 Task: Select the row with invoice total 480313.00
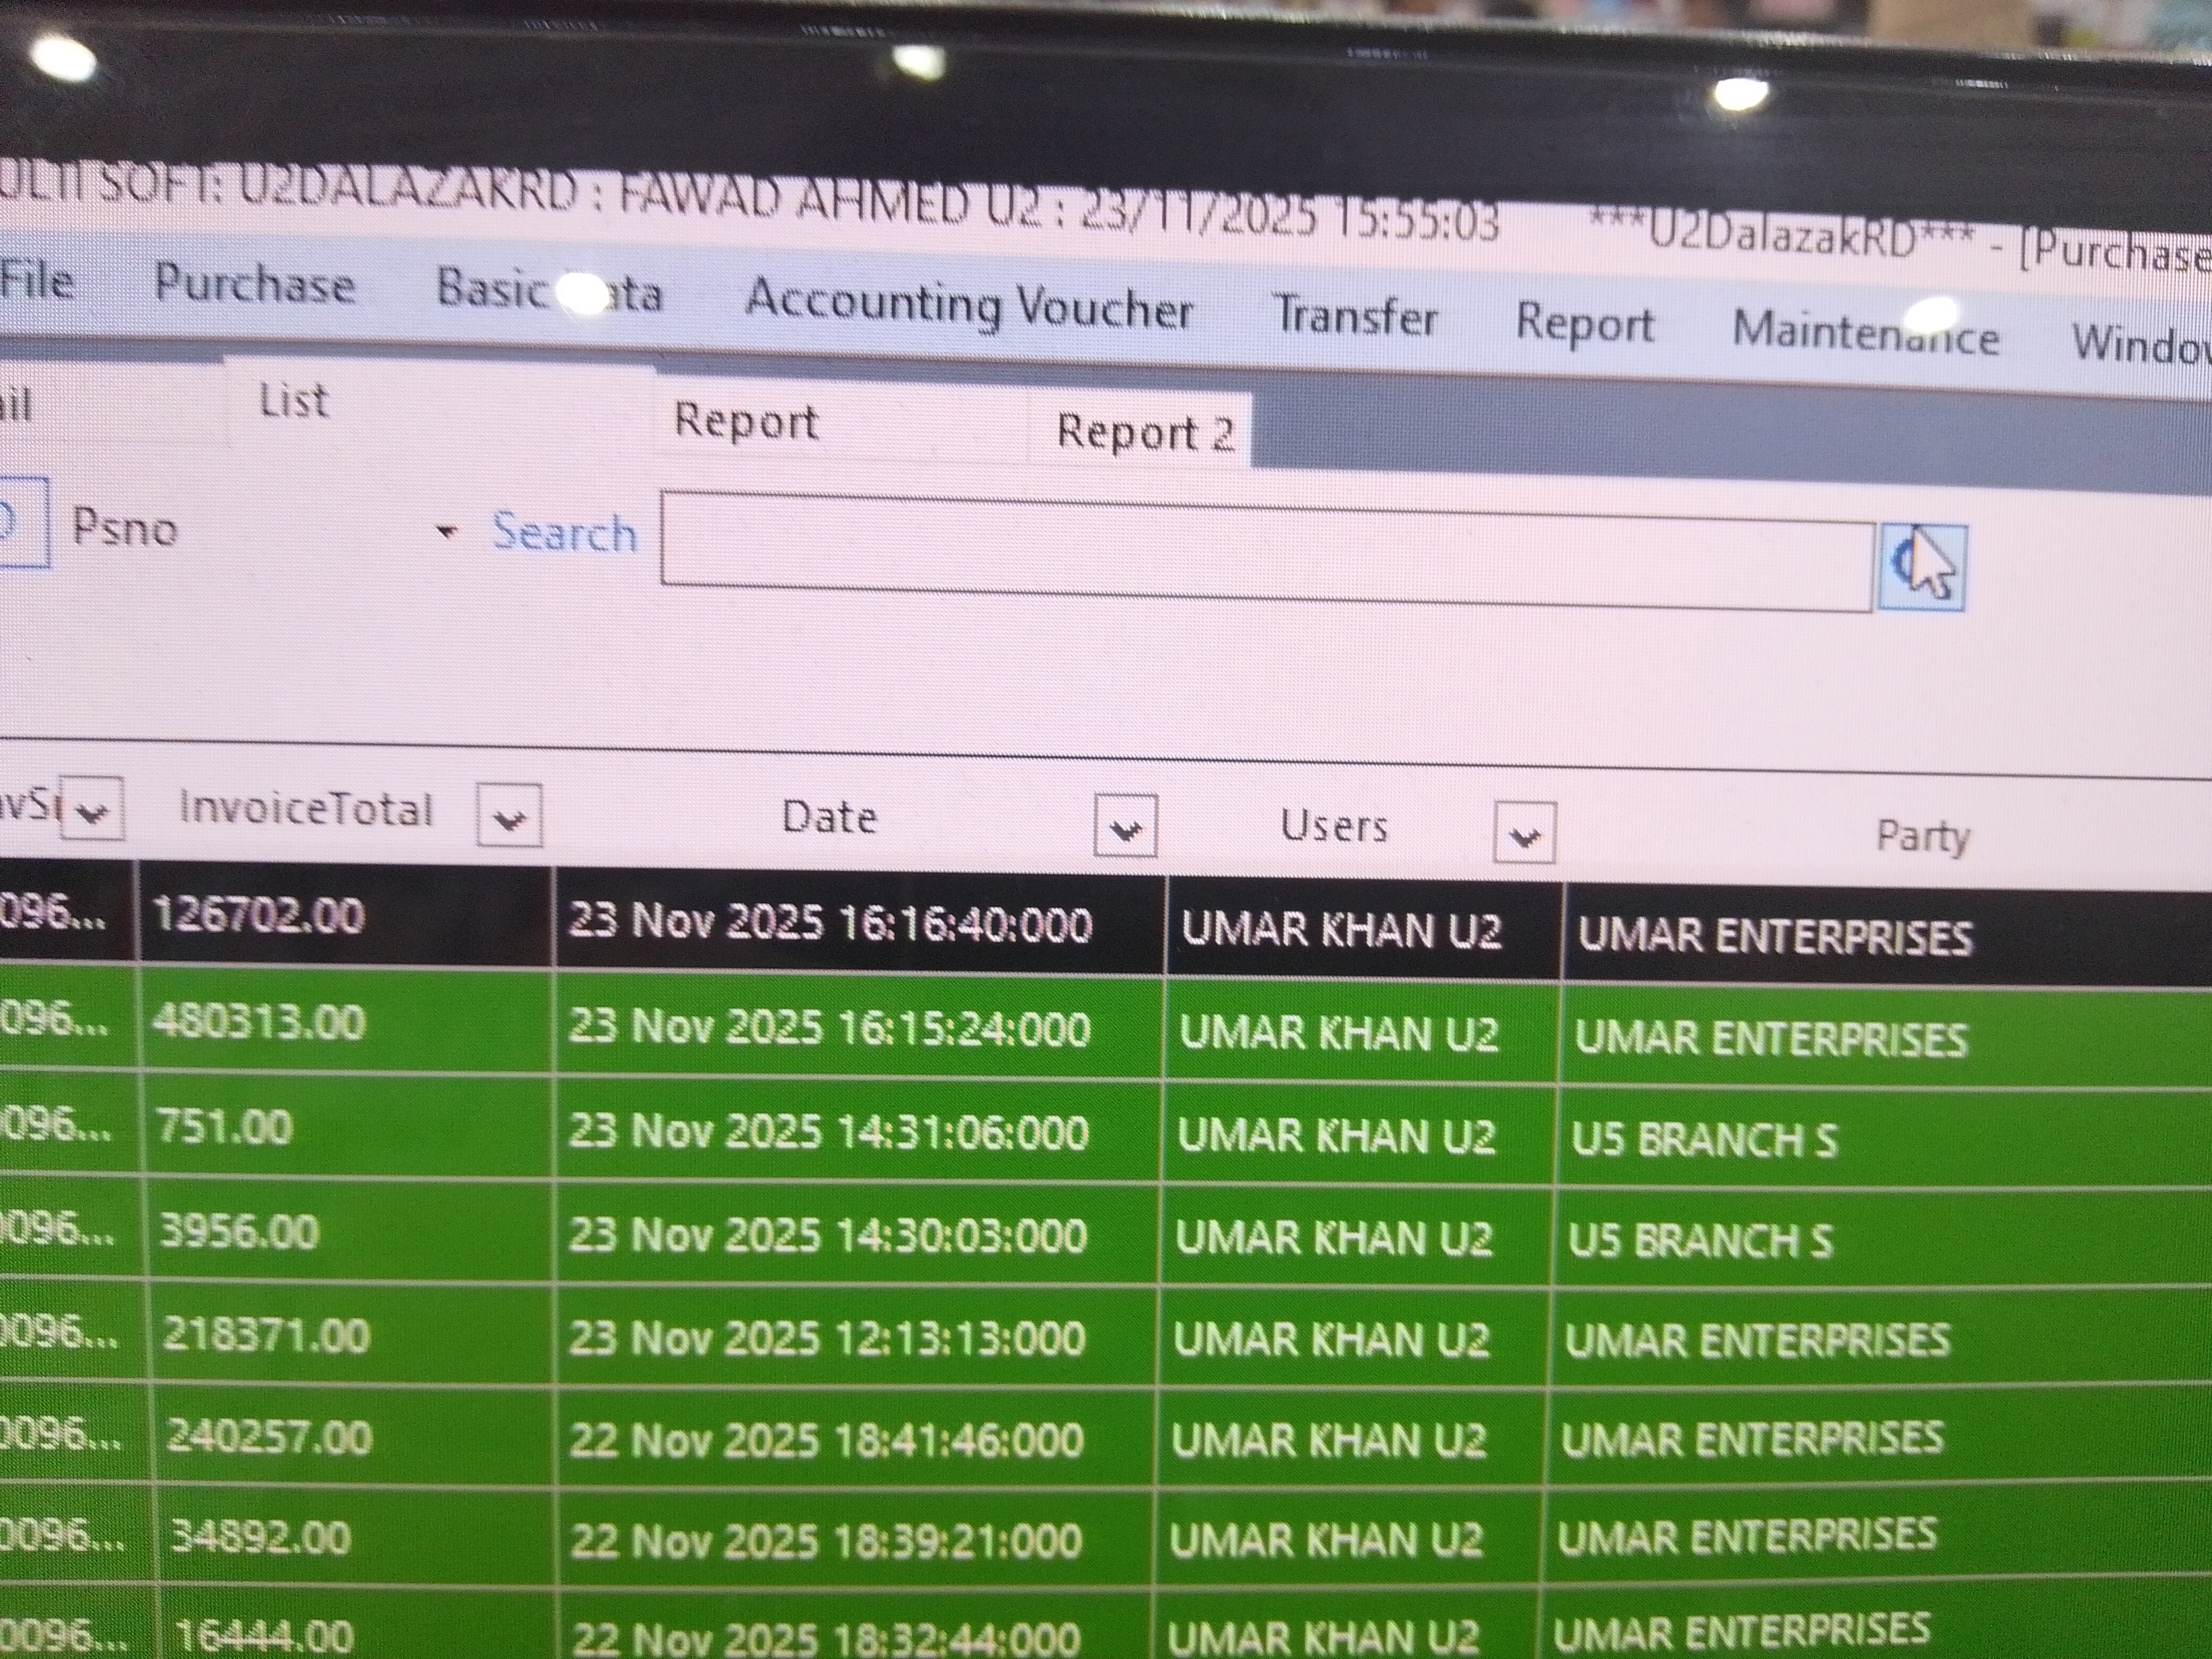(x=259, y=1024)
